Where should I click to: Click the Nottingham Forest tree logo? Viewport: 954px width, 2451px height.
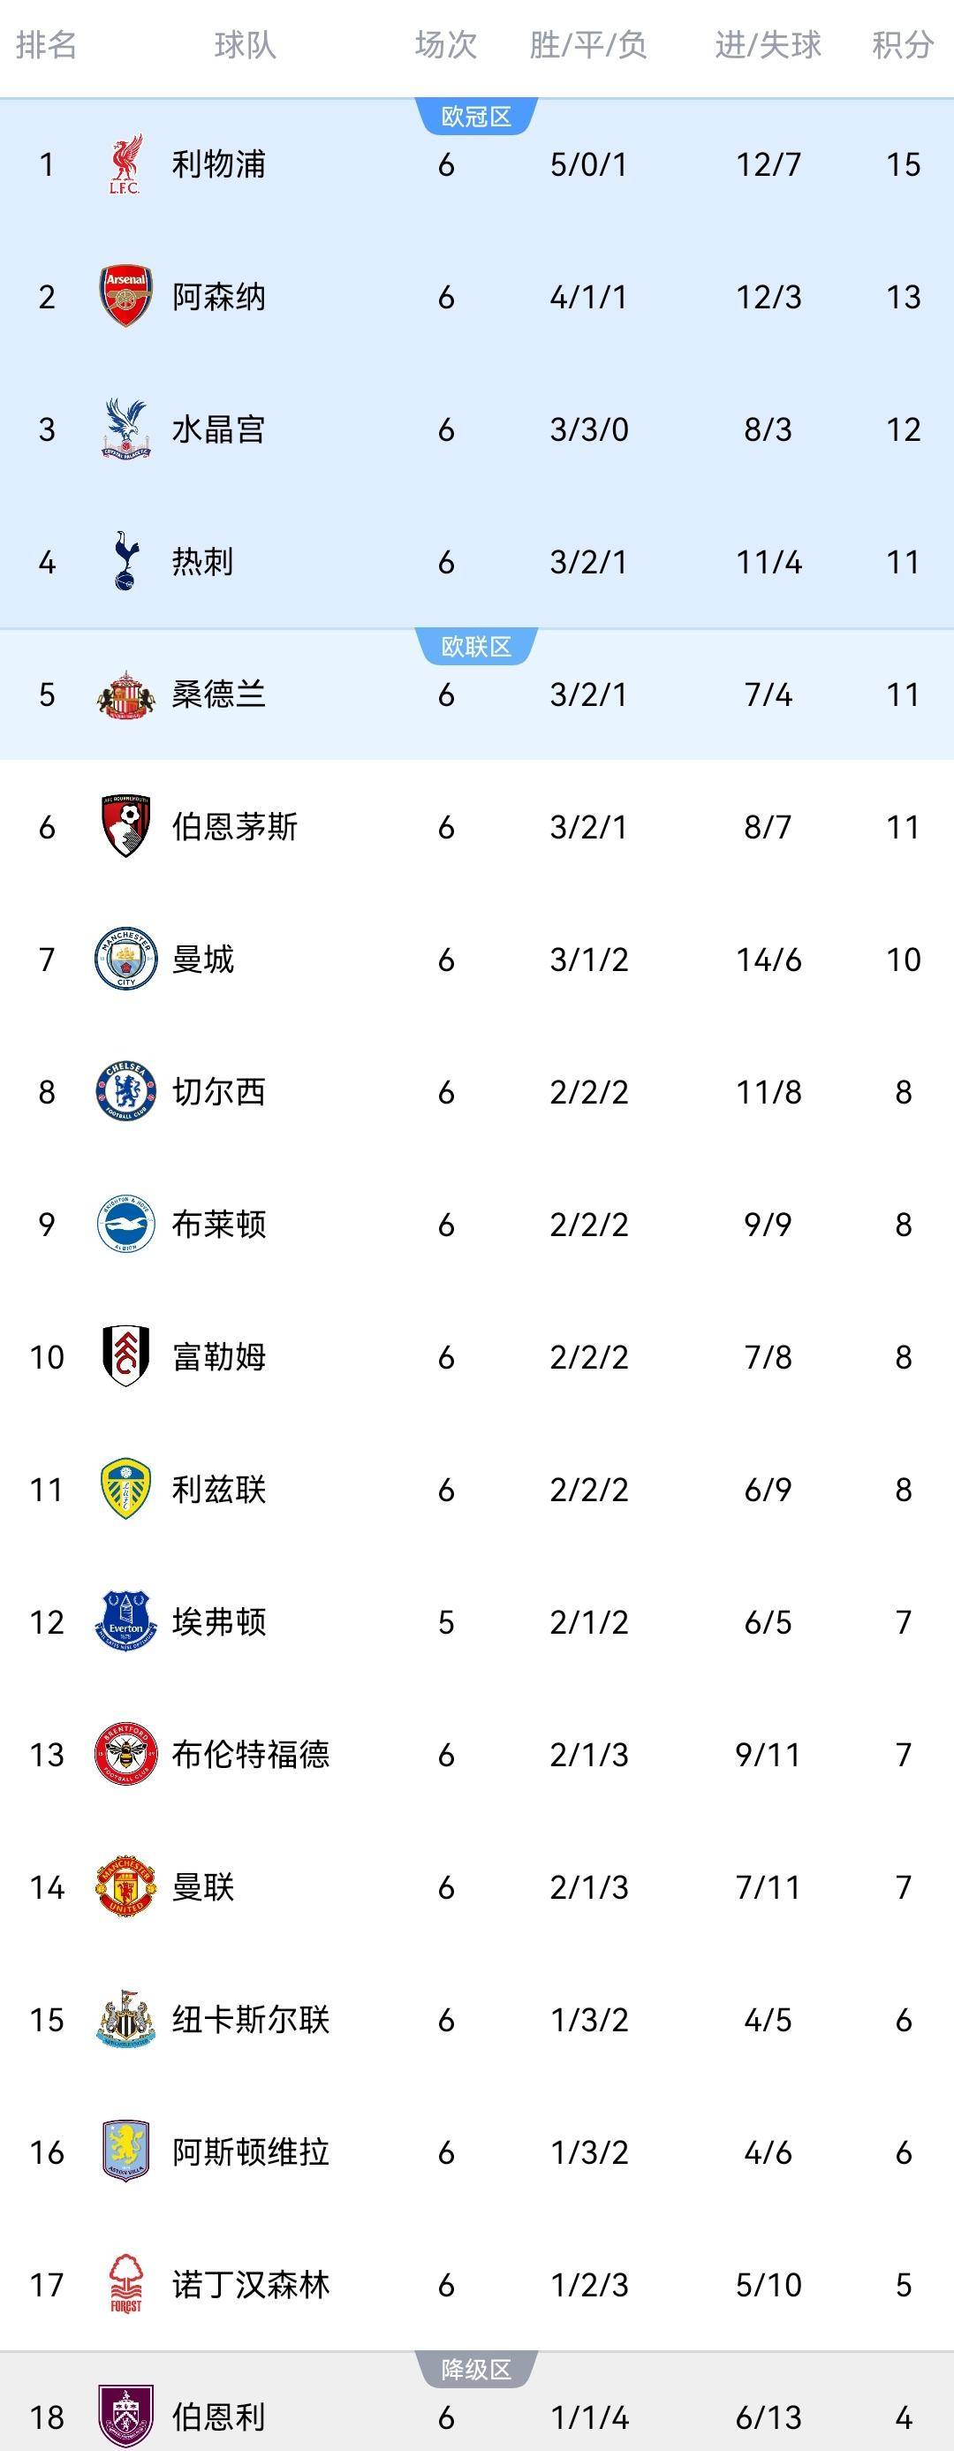point(125,2285)
